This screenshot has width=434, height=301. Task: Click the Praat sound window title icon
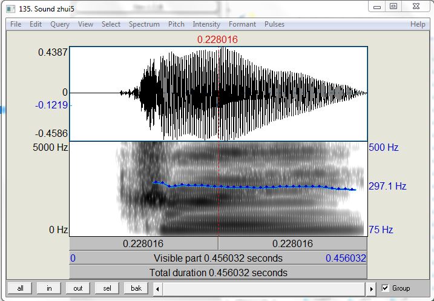11,9
